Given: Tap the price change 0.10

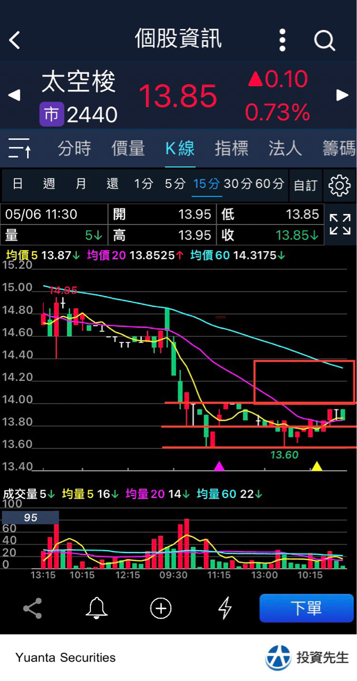Looking at the screenshot, I should tap(278, 79).
